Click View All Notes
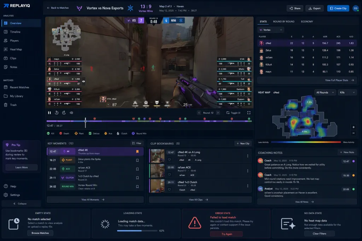 307,202
